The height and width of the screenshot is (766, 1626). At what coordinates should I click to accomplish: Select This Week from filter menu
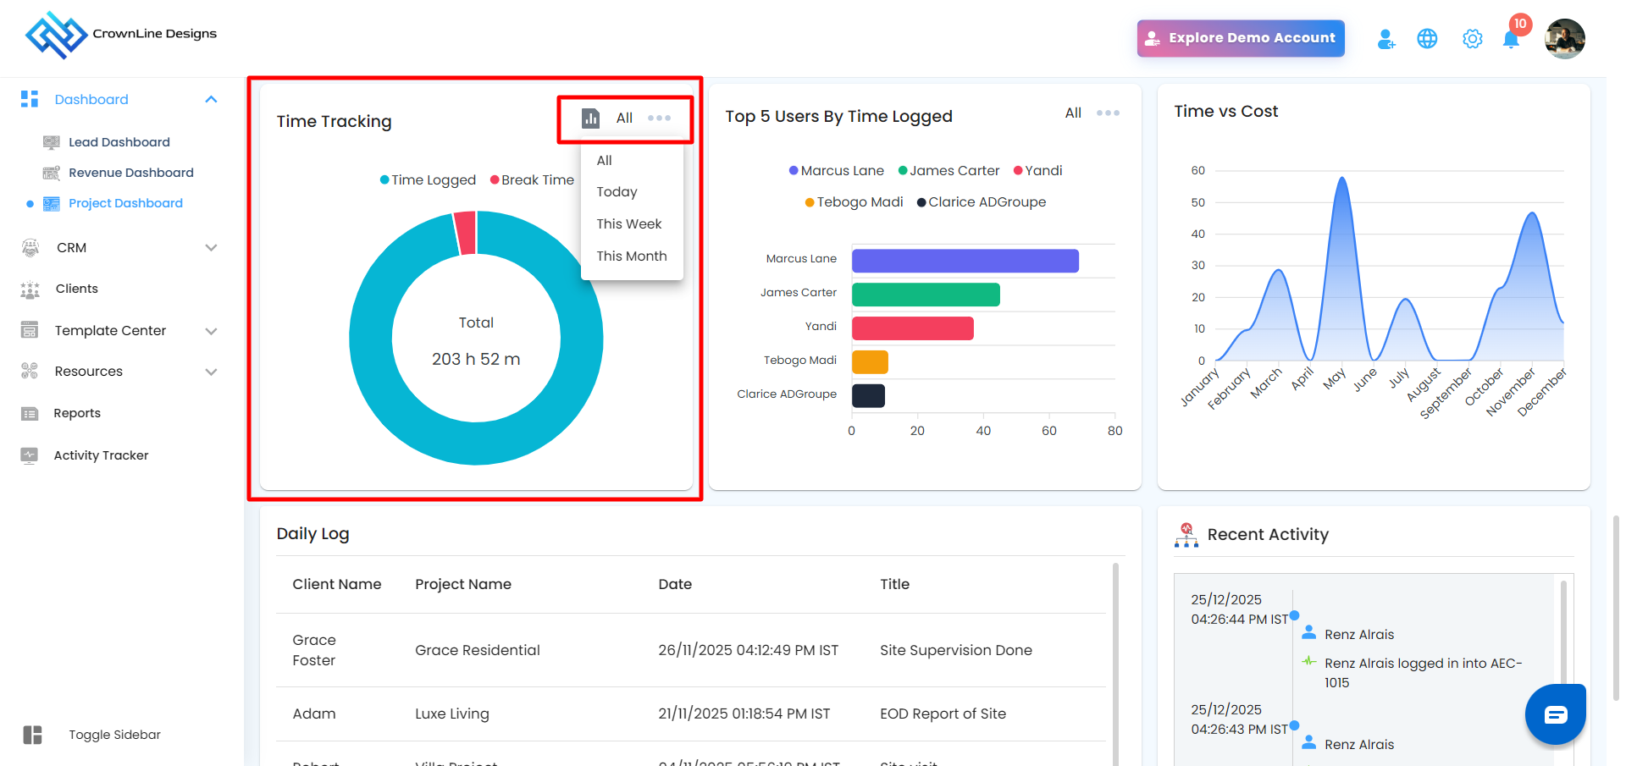[x=628, y=224]
